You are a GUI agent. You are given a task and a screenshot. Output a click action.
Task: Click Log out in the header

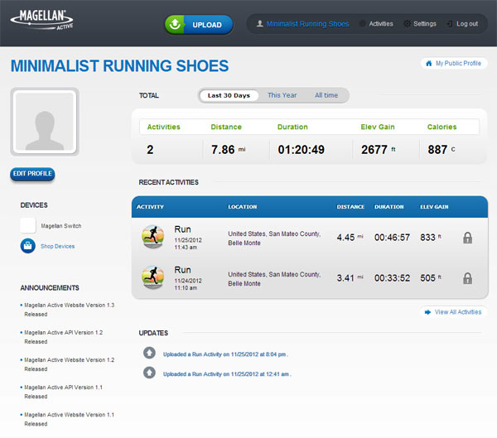tap(467, 24)
